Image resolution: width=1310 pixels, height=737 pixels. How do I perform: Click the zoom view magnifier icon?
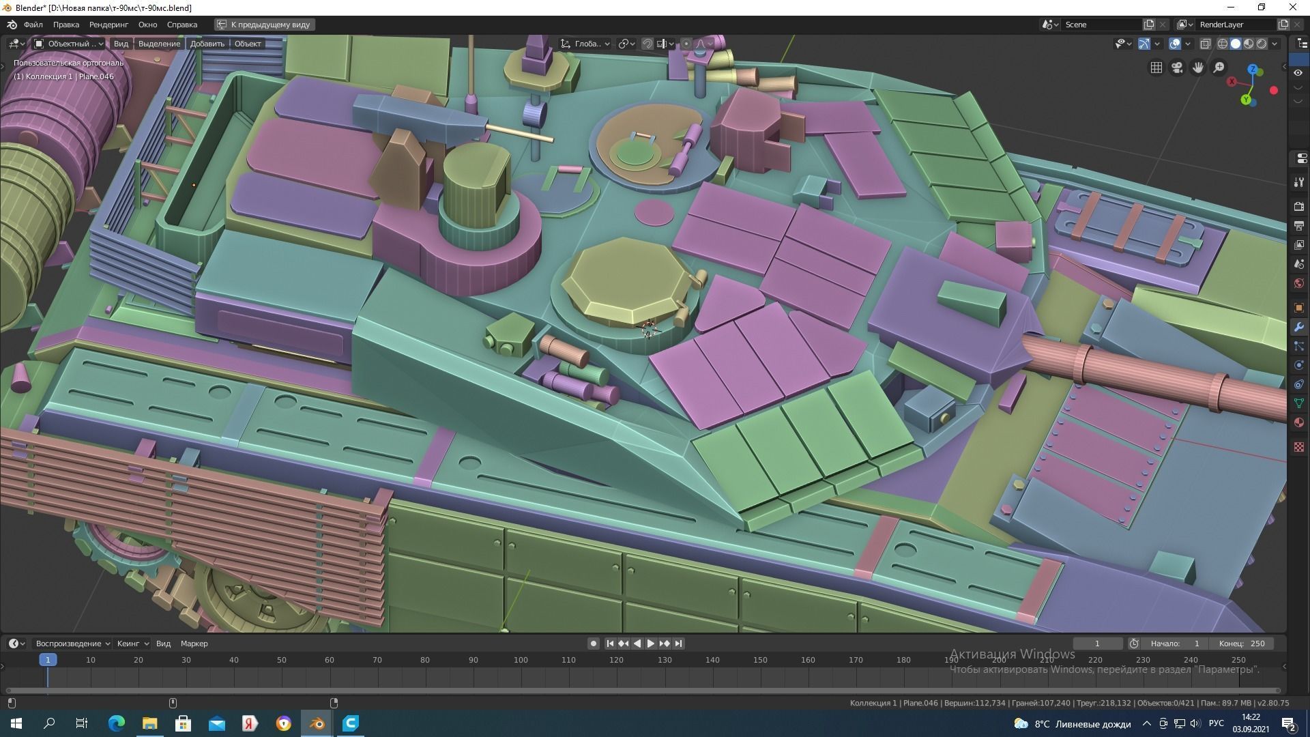[x=1219, y=68]
